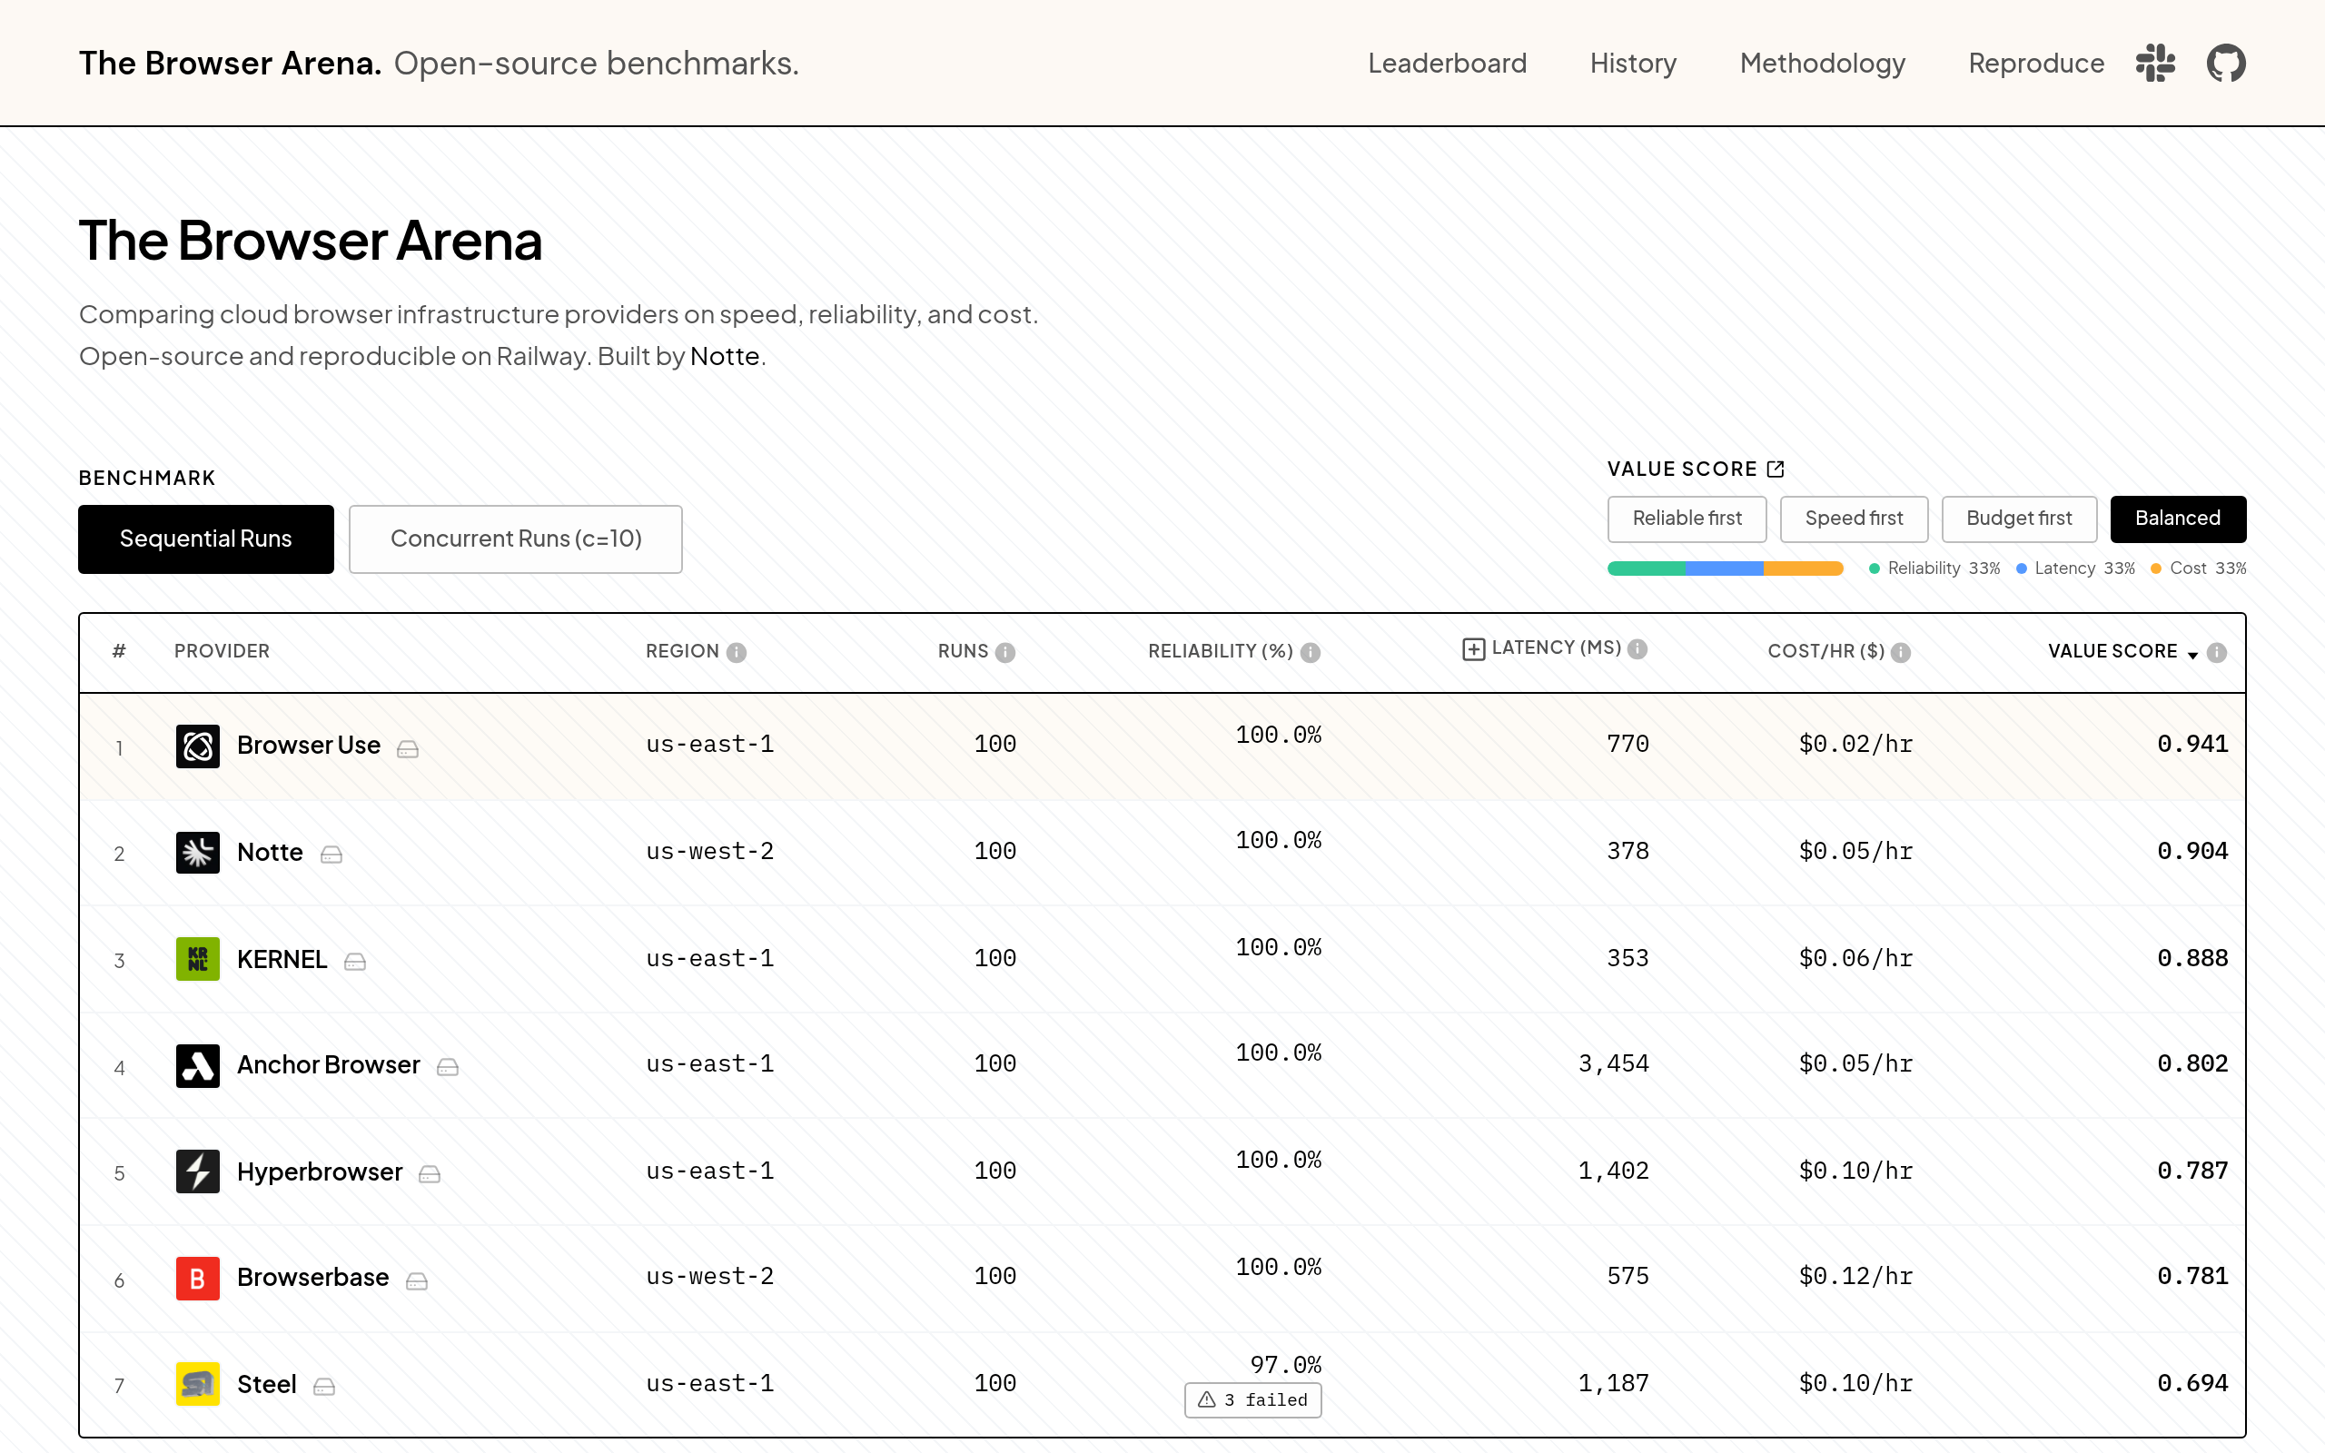Click the Browserbase red logo
2325x1453 pixels.
198,1278
